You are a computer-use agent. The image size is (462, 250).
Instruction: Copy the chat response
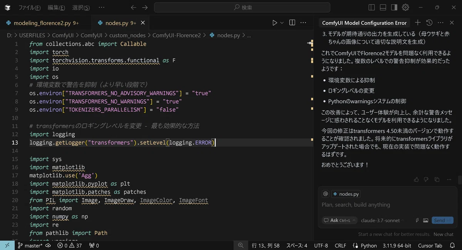pos(437,180)
